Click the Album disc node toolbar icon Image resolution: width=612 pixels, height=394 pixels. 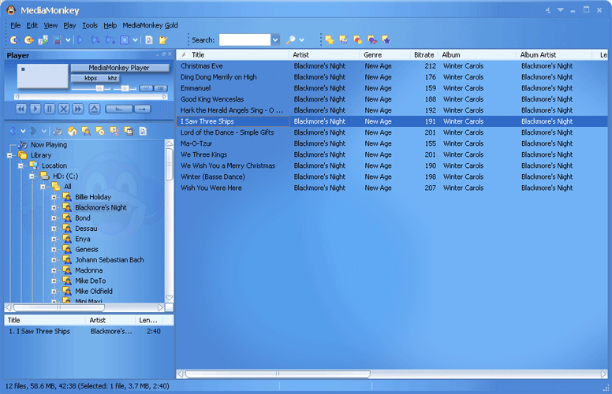(x=100, y=131)
